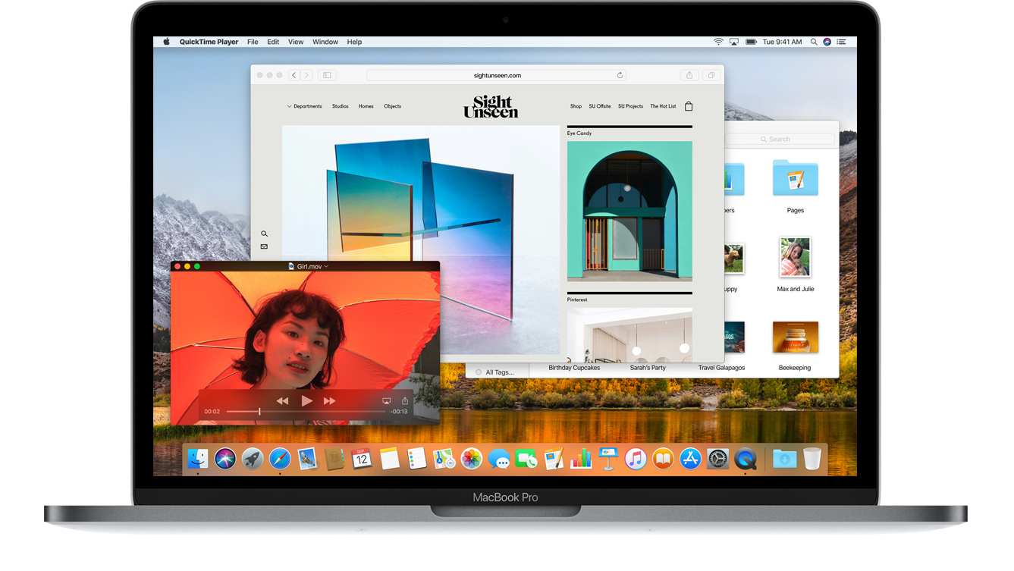The width and height of the screenshot is (1014, 571).
Task: Launch Siri from the Dock
Action: [x=225, y=459]
